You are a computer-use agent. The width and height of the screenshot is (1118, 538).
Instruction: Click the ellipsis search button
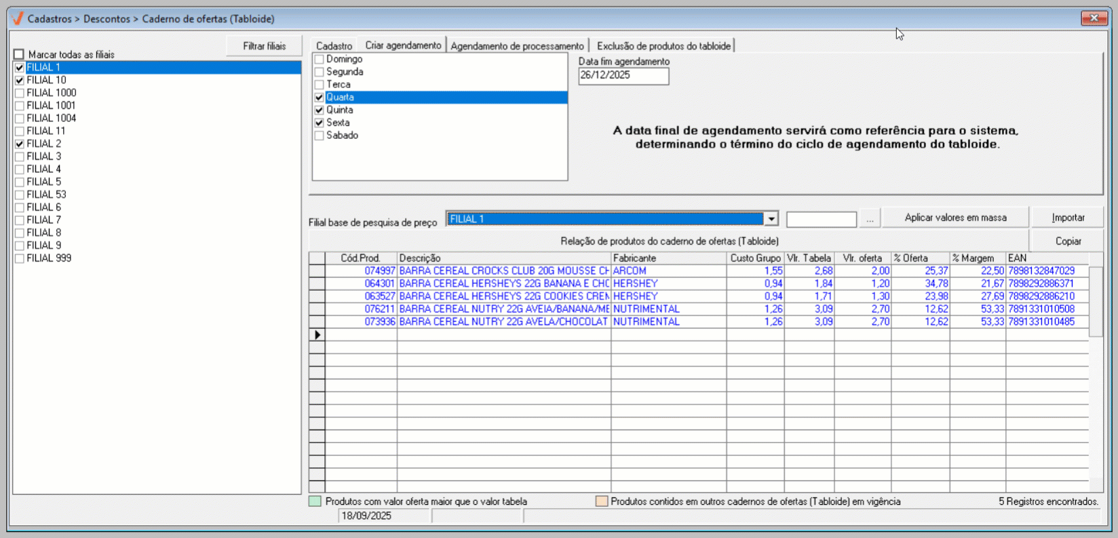coord(870,219)
